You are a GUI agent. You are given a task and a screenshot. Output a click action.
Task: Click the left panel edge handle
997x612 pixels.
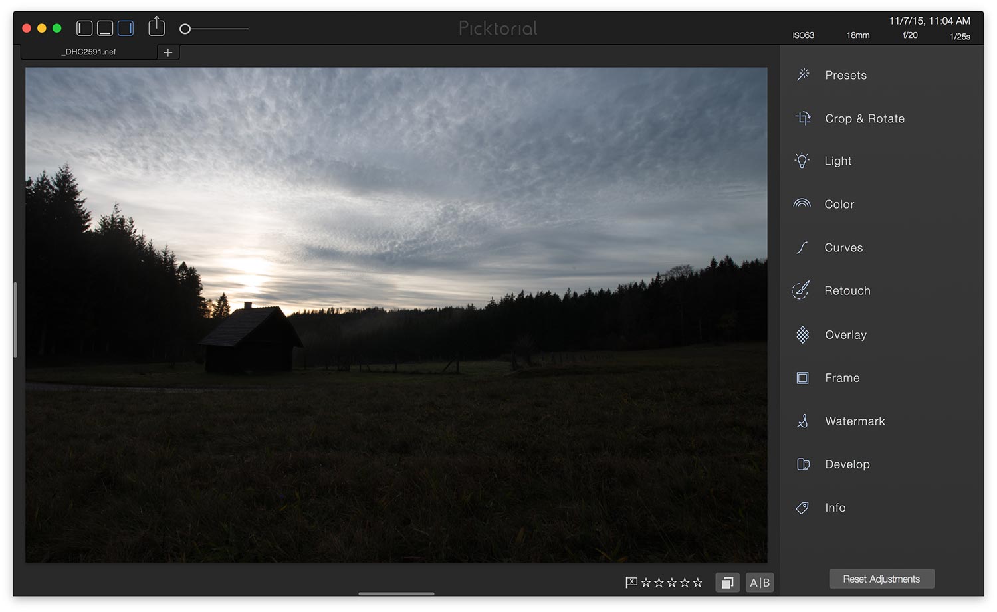coord(15,320)
